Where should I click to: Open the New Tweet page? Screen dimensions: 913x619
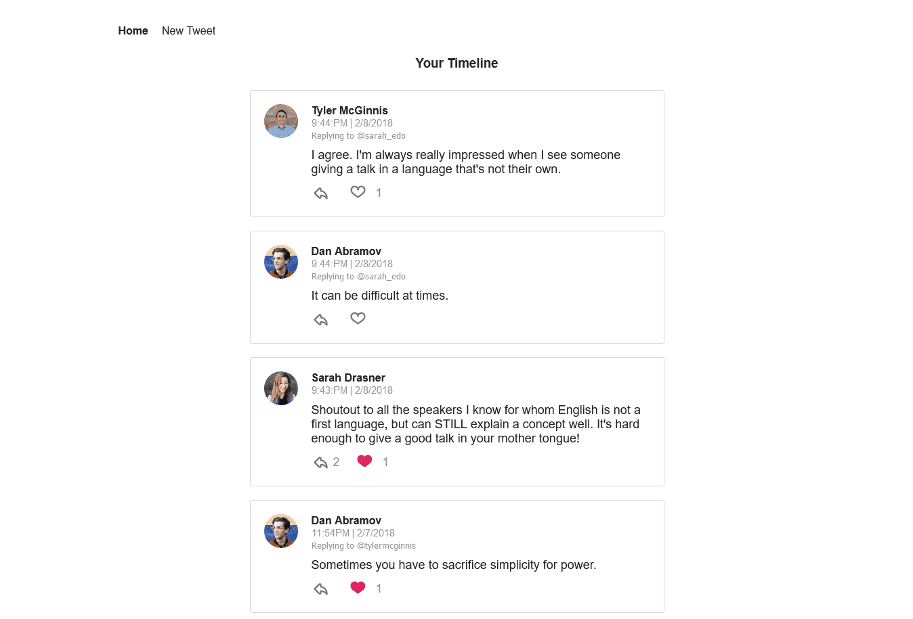coord(188,30)
